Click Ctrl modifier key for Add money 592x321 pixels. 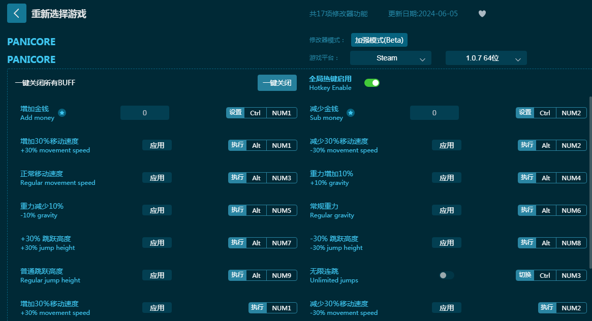pos(256,113)
